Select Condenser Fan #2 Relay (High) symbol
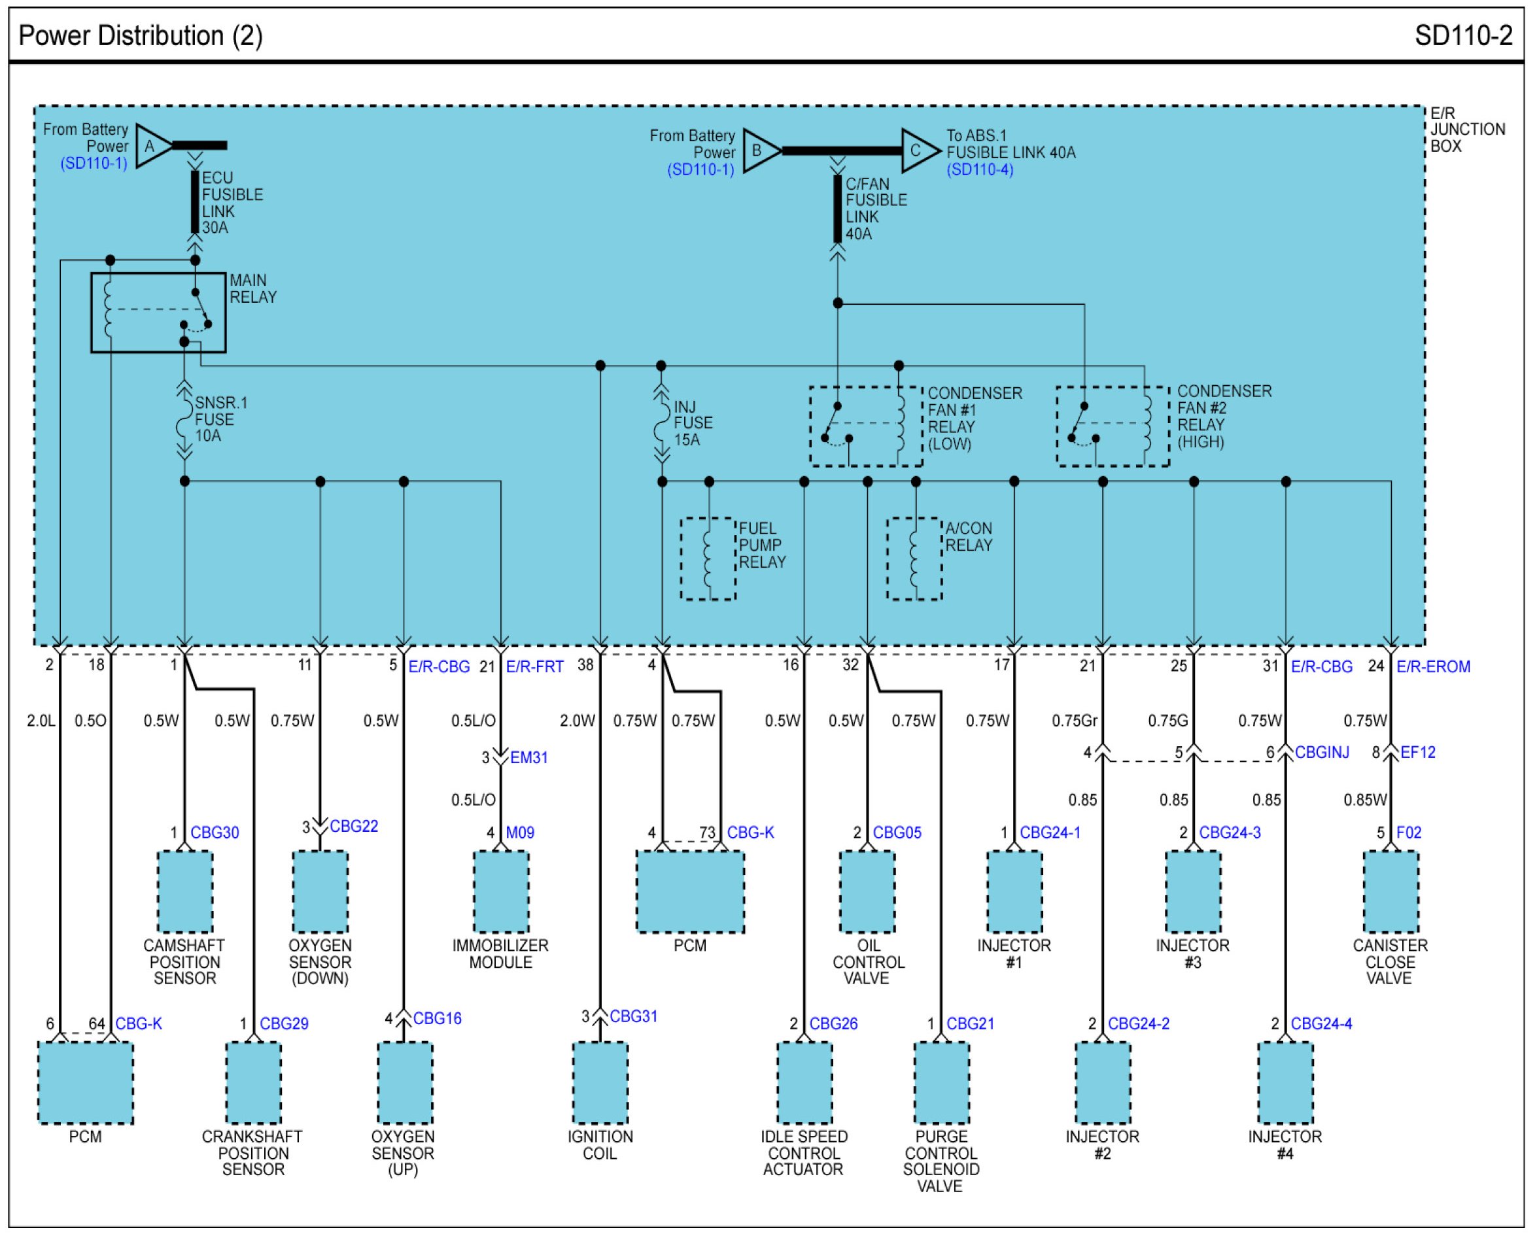Image resolution: width=1537 pixels, height=1236 pixels. click(1113, 426)
